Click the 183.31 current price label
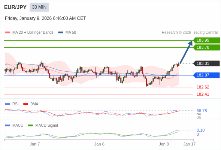The width and height of the screenshot is (221, 150). pyautogui.click(x=206, y=63)
